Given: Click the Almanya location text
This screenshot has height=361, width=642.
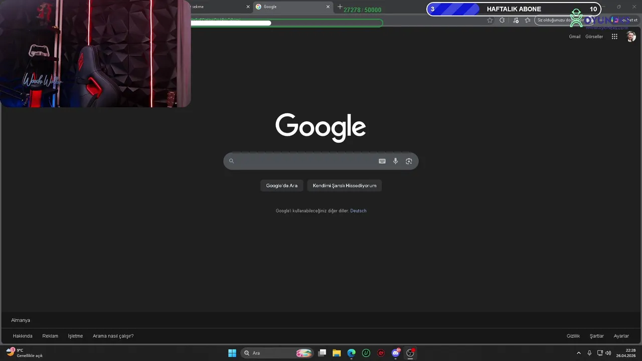Looking at the screenshot, I should point(21,320).
